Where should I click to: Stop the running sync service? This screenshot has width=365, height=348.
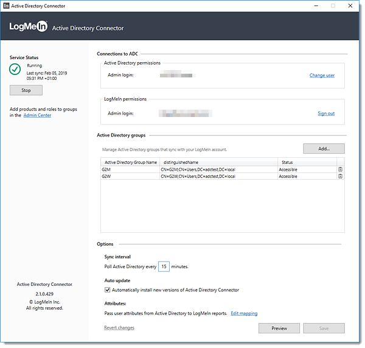pyautogui.click(x=26, y=90)
